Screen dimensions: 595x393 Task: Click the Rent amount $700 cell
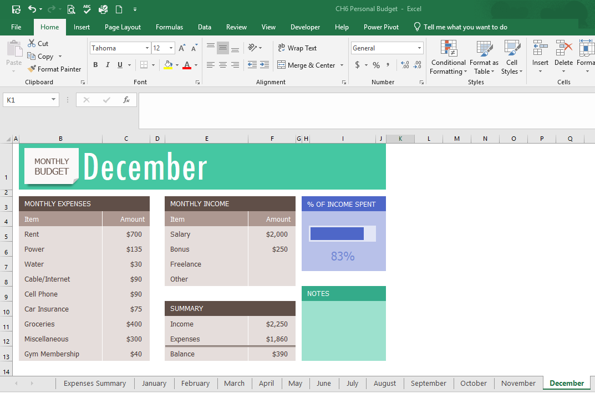pos(126,234)
